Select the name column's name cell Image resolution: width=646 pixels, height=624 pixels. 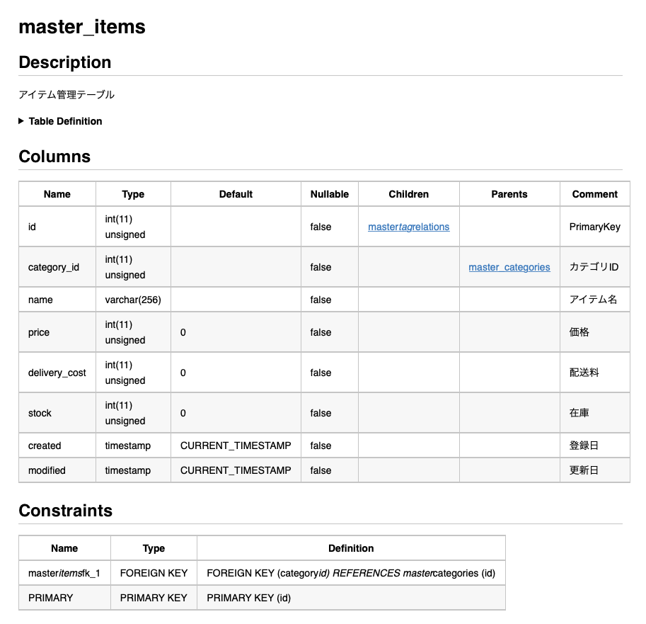(x=57, y=300)
